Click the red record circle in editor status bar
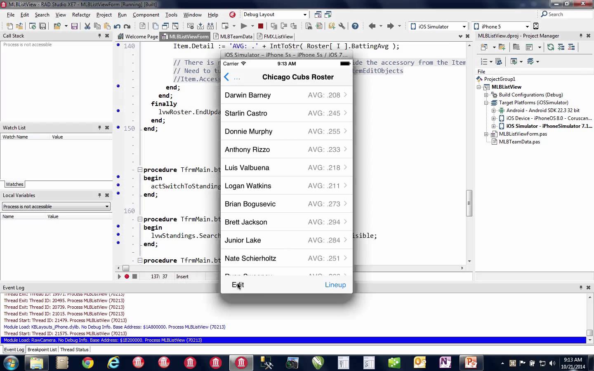The image size is (594, 371). [x=127, y=277]
